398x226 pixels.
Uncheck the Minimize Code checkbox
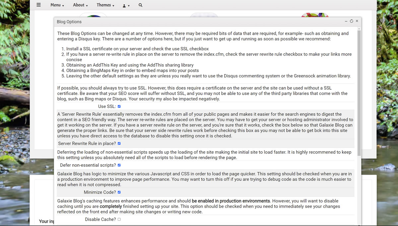coord(119,192)
